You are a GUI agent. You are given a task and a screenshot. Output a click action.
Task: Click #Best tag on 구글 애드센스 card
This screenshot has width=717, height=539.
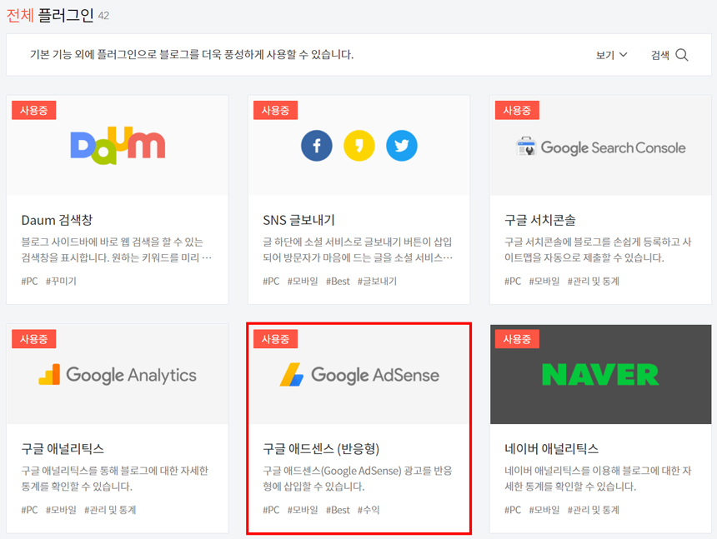coord(338,510)
